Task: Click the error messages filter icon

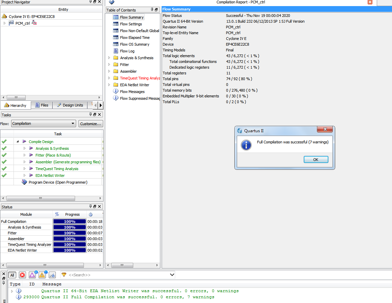Action: [22, 275]
